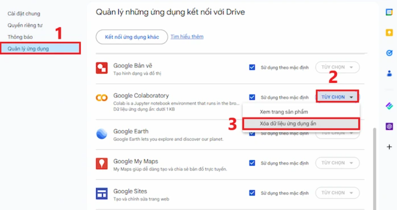Click the page heading 'Quản lý những ứng dụng kết nối với Drive'

tap(170, 12)
